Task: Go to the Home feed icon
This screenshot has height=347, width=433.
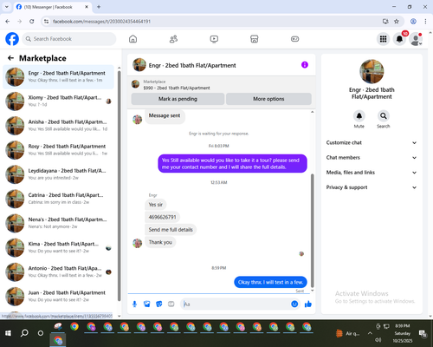Action: coord(132,39)
